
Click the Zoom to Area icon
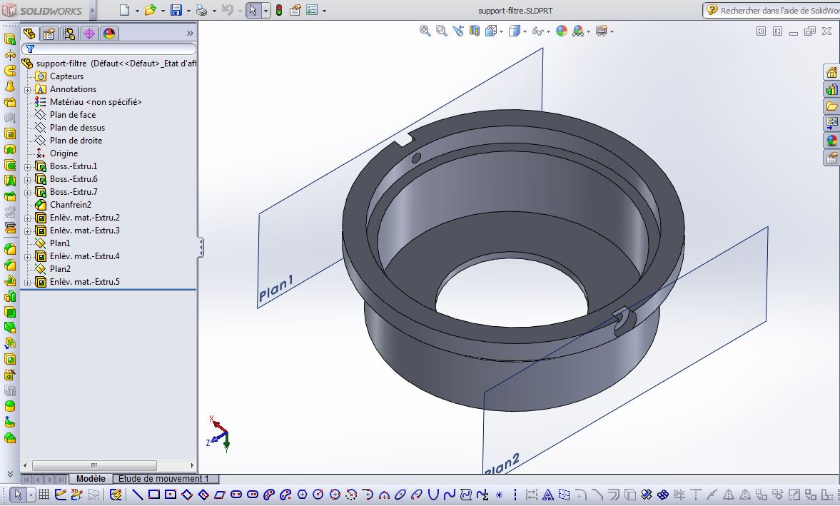click(x=442, y=31)
